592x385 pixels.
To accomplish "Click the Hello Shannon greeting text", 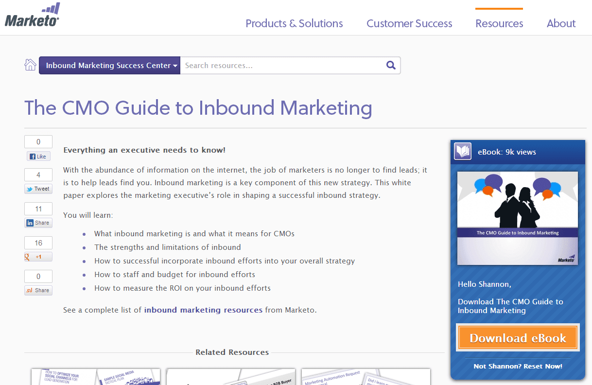I will (485, 284).
